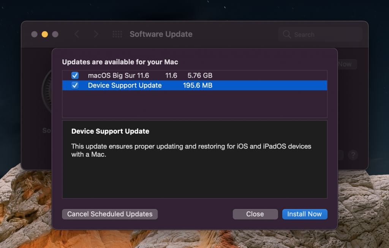Click the Software Update gear icon
The image size is (389, 248).
tap(47, 91)
